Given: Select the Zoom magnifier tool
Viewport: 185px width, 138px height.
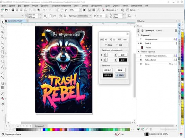Looking at the screenshot, I should 2,37.
